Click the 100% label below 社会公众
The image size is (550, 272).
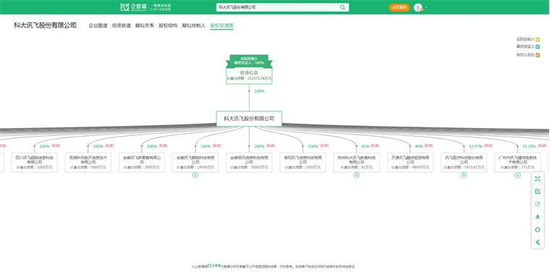click(259, 91)
